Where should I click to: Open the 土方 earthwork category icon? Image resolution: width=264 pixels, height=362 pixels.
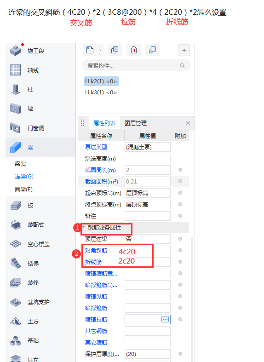click(x=16, y=321)
